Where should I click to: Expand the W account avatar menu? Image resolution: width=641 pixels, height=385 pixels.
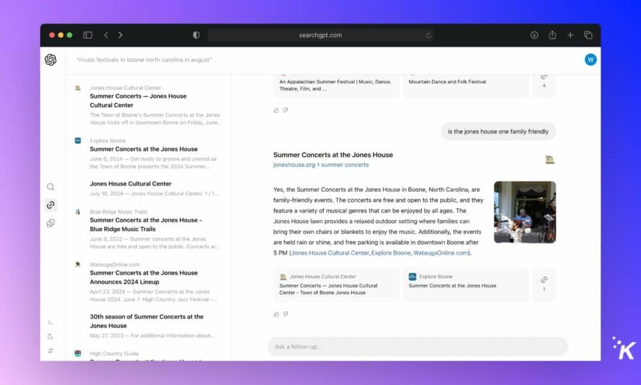590,60
